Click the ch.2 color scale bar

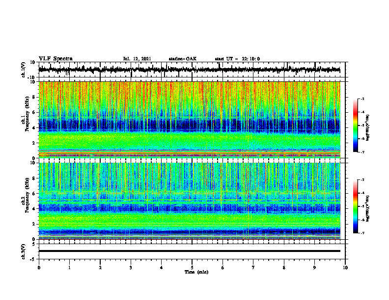click(x=355, y=206)
